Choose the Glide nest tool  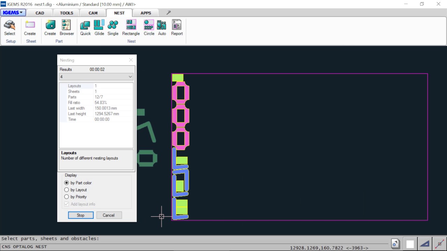point(99,28)
